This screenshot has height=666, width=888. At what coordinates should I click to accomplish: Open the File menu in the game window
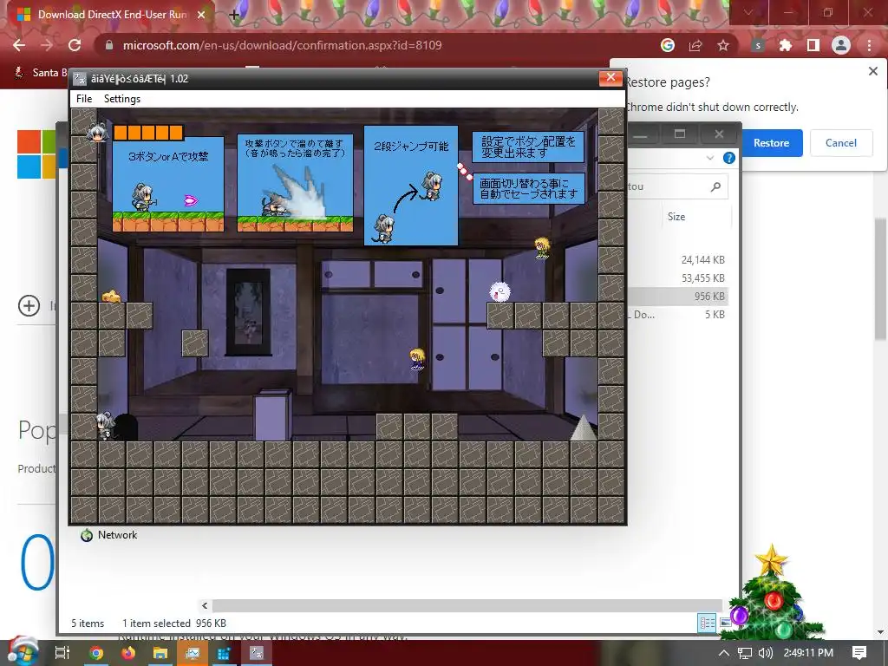pos(84,99)
